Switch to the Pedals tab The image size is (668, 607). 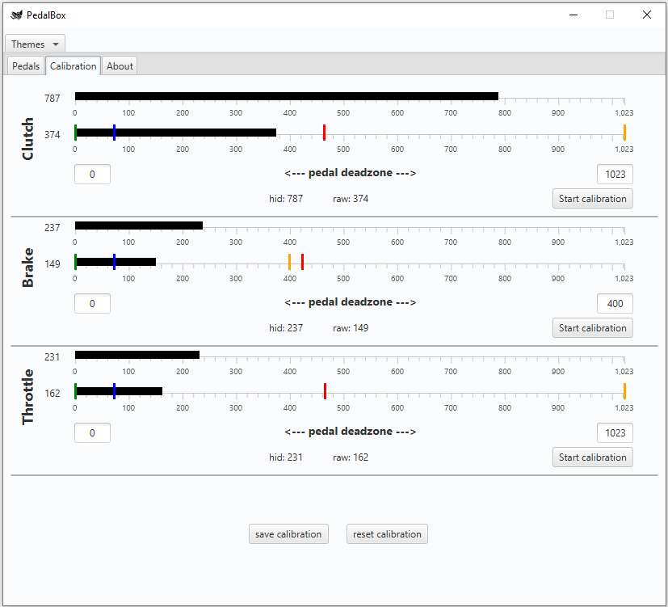(26, 66)
